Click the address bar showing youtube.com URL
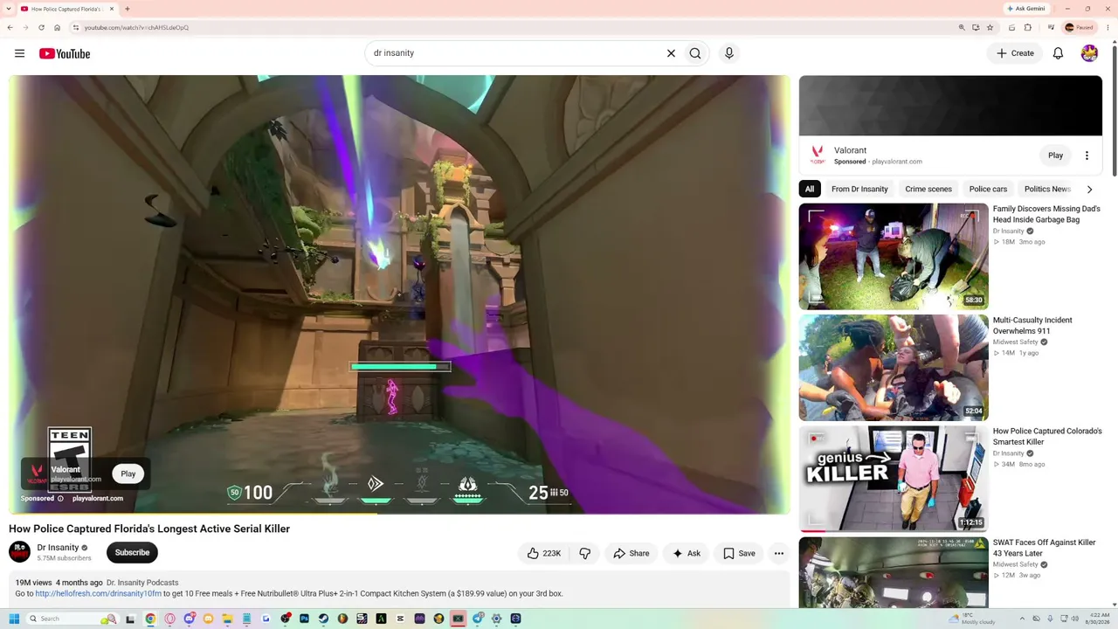This screenshot has height=629, width=1118. pos(515,27)
